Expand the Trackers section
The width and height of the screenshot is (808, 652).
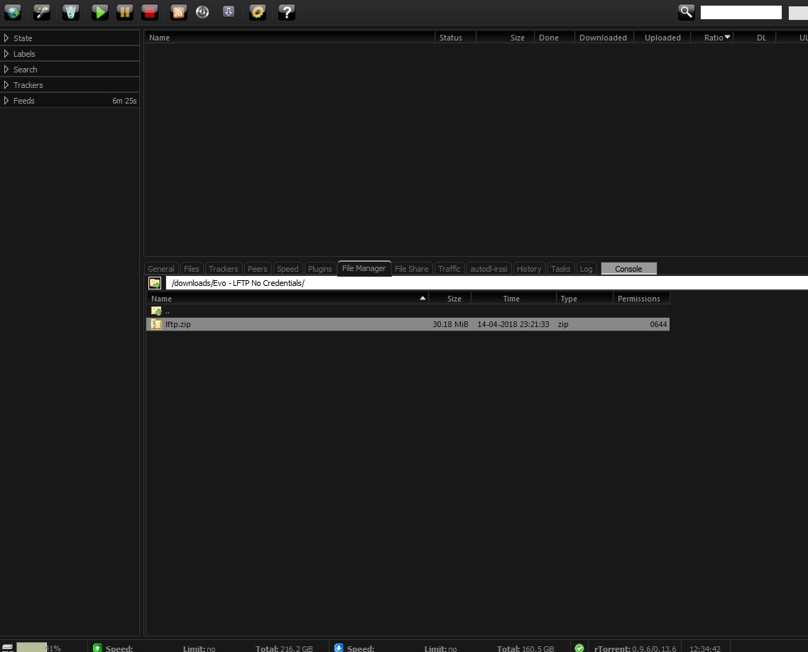(28, 84)
